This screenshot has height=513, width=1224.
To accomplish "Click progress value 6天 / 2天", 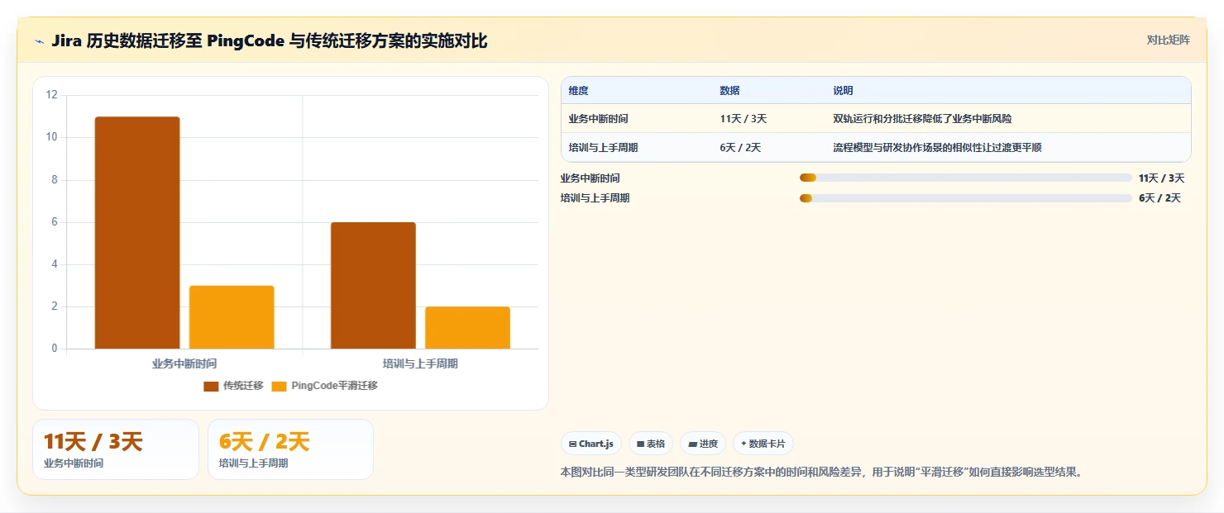I will 1159,198.
